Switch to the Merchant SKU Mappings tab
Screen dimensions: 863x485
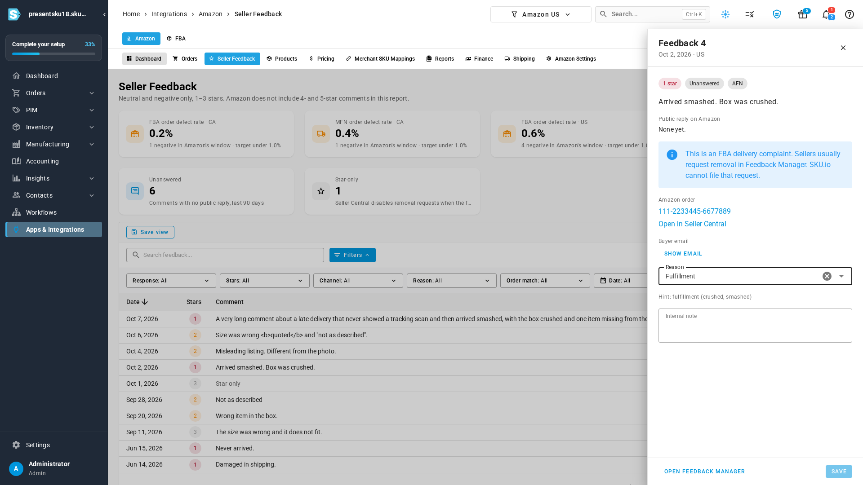coord(380,59)
